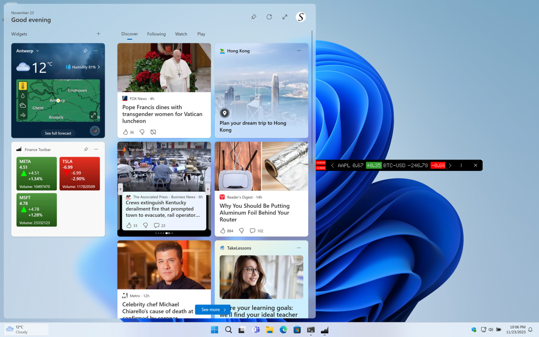The image size is (539, 337).
Task: Select the MSFT stock card
Action: tap(36, 210)
